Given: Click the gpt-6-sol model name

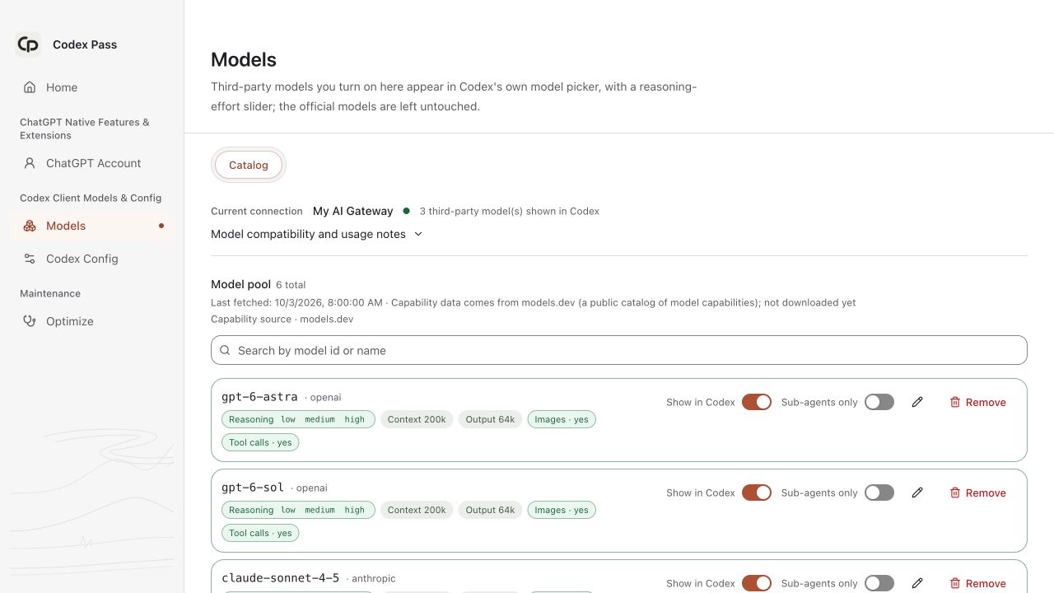Looking at the screenshot, I should tap(253, 488).
